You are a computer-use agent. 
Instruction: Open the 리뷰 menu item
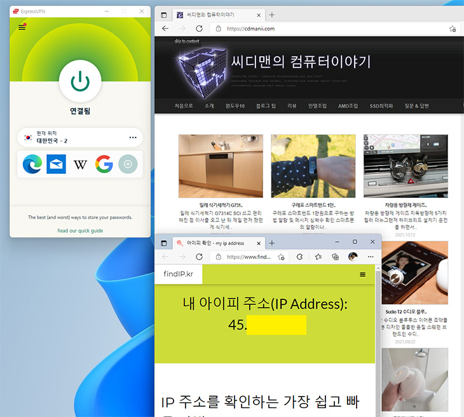(292, 106)
